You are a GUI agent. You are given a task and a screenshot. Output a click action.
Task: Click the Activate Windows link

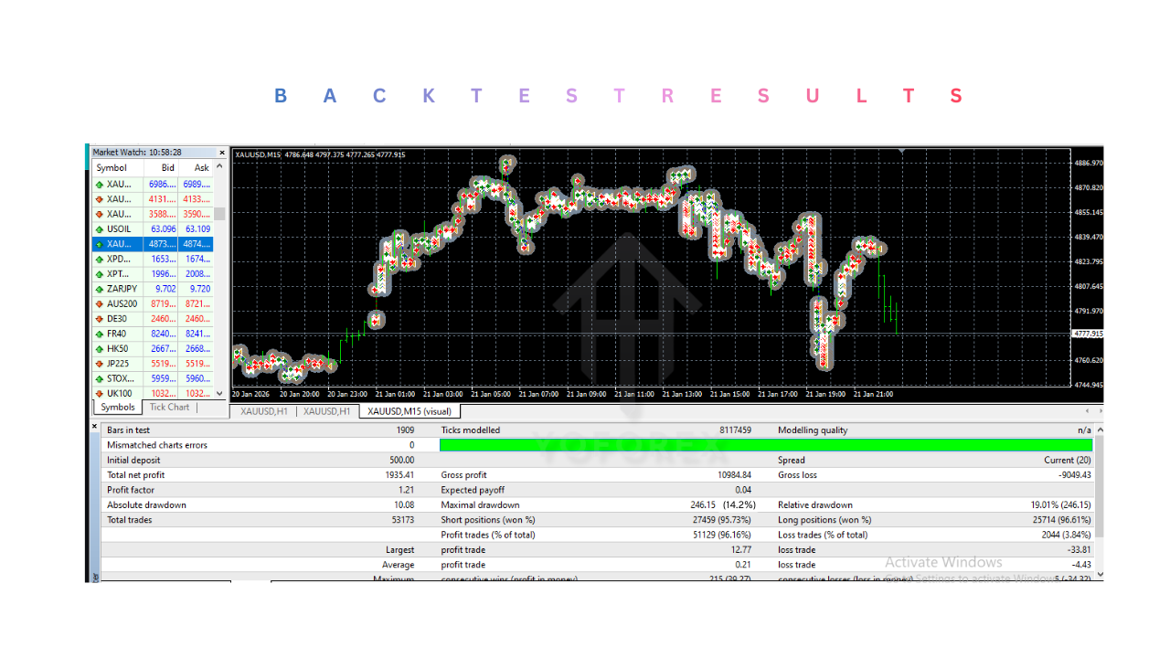pos(943,562)
